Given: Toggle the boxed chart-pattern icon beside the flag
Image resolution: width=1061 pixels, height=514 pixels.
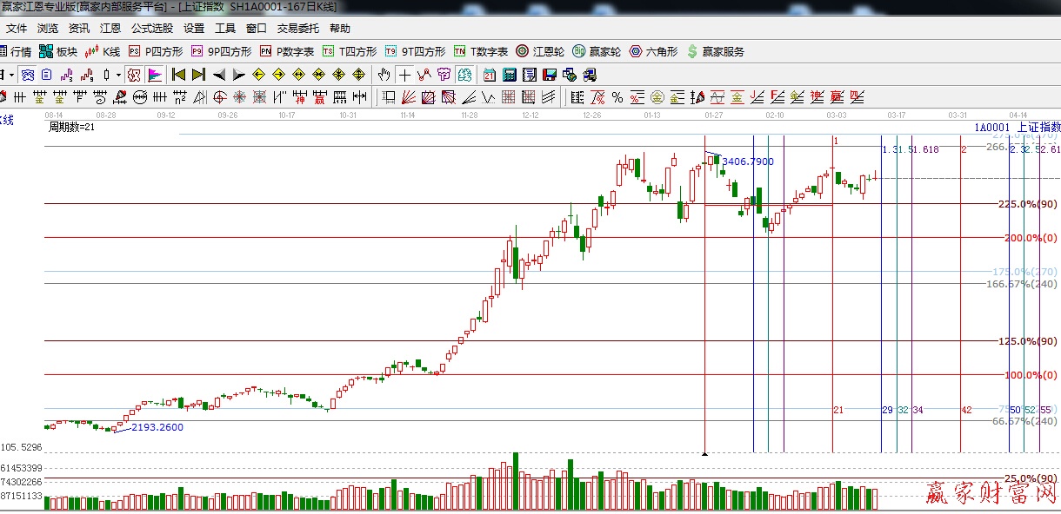Looking at the screenshot, I should pyautogui.click(x=134, y=75).
